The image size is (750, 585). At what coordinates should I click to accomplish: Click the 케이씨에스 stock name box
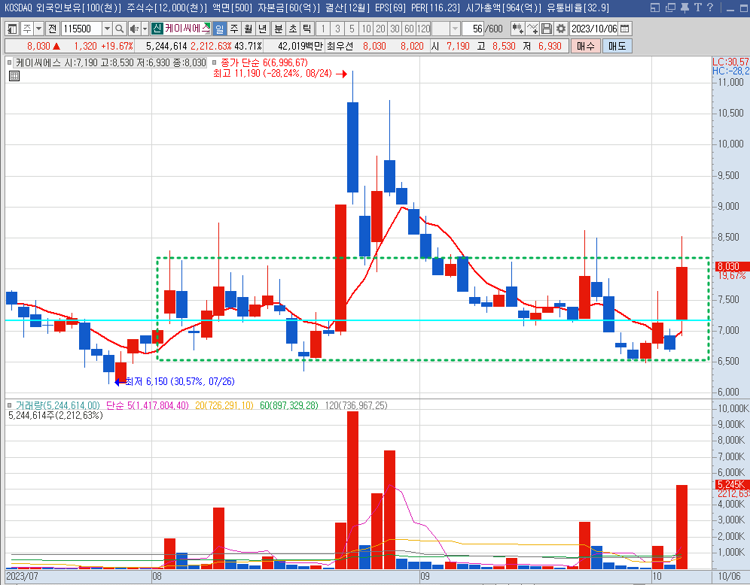pos(187,29)
